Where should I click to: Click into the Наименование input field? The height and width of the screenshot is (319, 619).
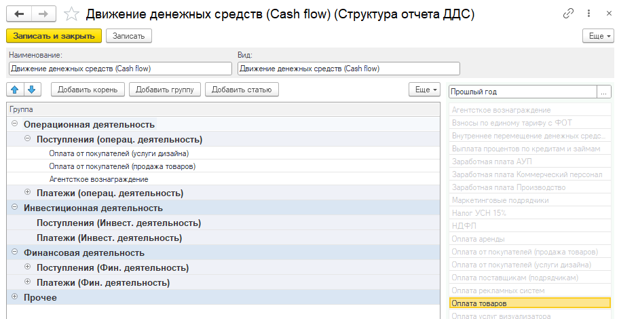point(120,69)
